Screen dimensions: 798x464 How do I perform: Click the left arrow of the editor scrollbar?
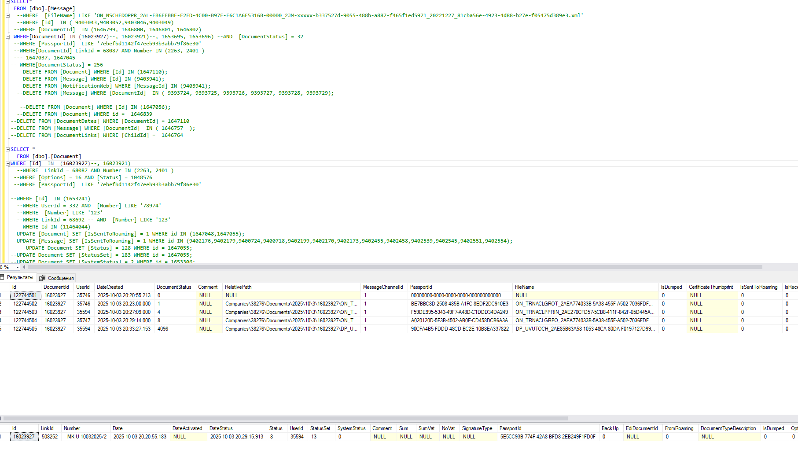24,267
